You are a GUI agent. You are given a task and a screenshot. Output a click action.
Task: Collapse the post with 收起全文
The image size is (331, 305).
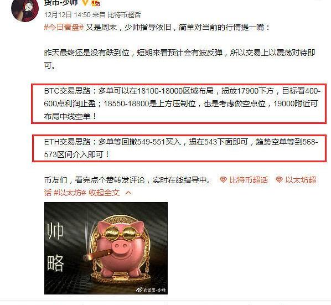(104, 193)
